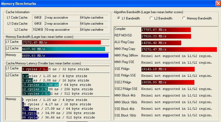221x122 pixels.
Task: Click L2 Cache 64 byte cacheline field
Action: (94, 30)
